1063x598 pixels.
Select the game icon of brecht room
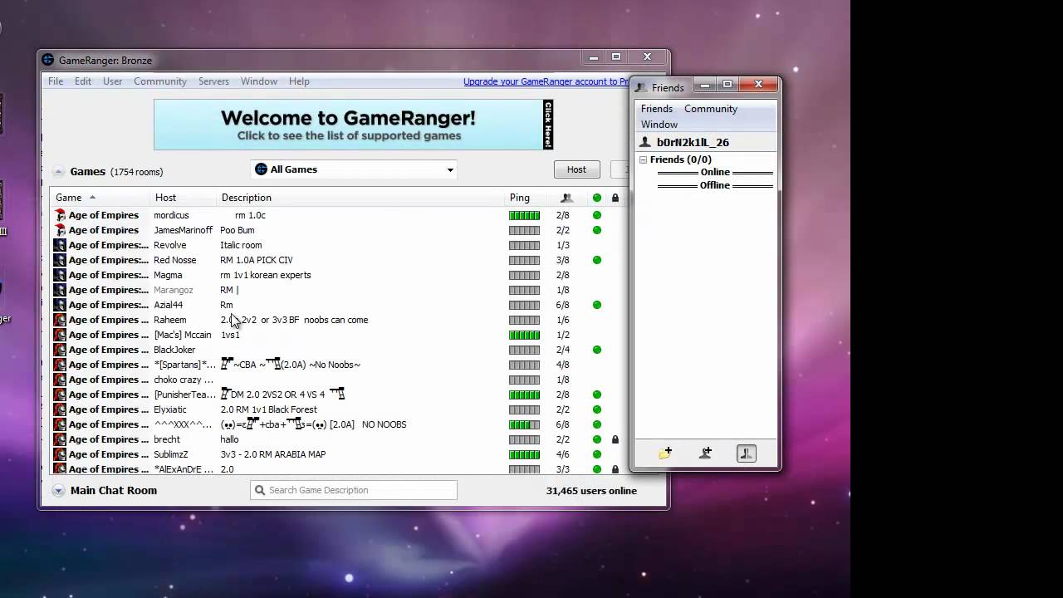point(60,439)
